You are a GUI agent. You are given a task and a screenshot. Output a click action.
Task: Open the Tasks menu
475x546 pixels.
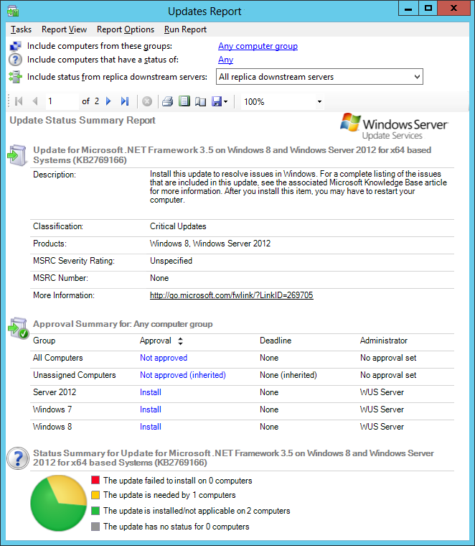coord(21,29)
